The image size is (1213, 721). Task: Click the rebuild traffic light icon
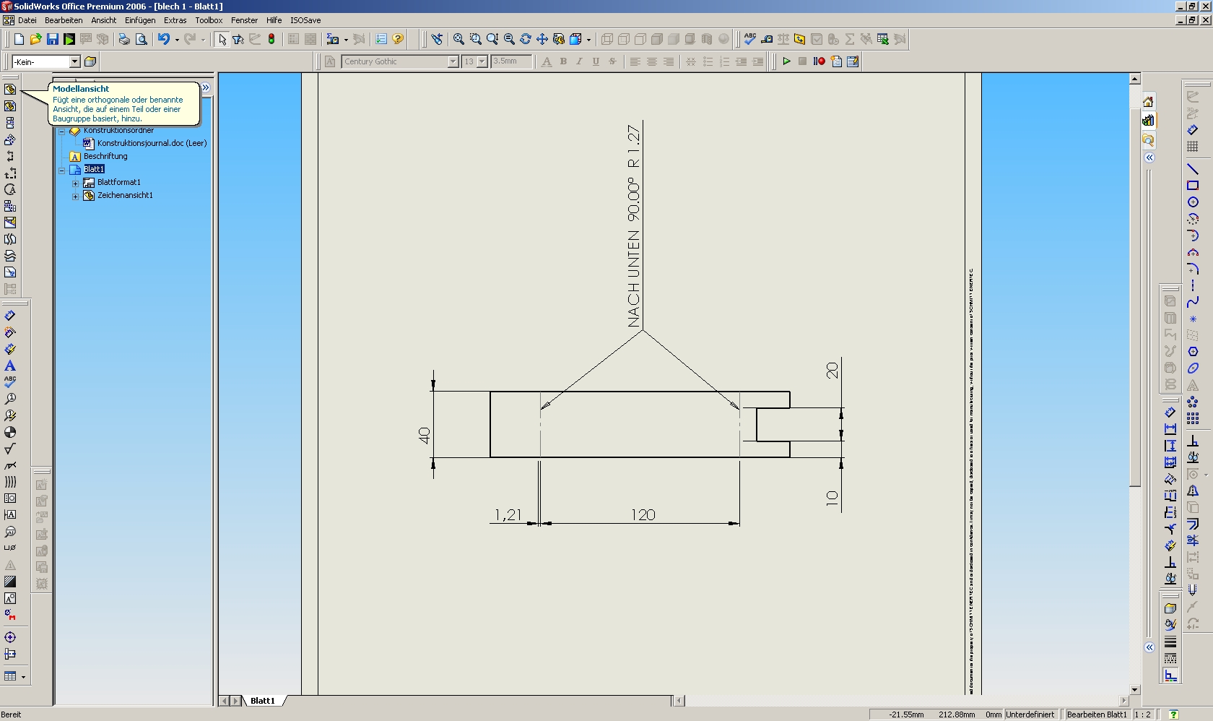pos(271,39)
